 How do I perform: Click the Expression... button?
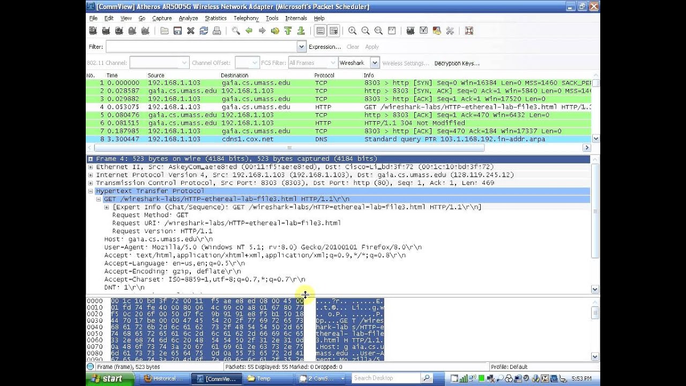coord(325,47)
